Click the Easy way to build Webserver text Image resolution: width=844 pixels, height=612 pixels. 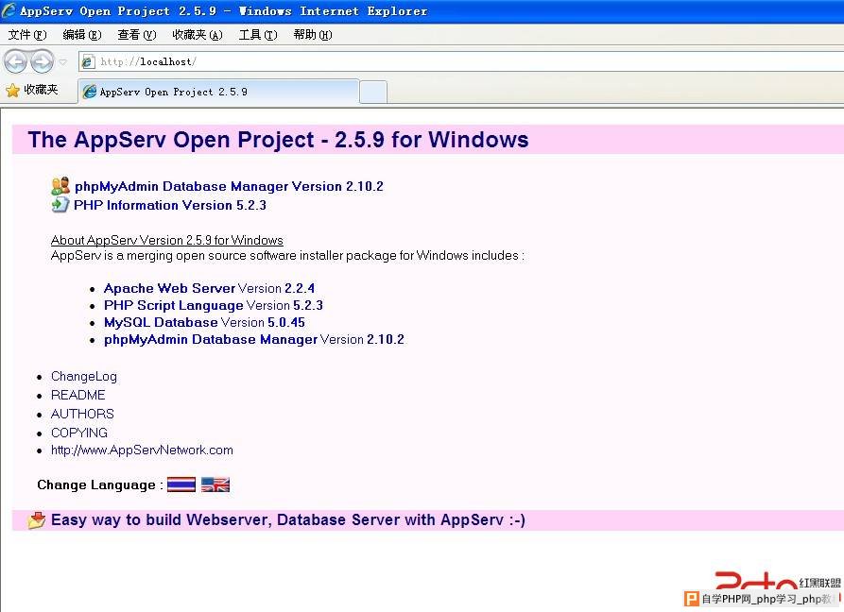click(x=288, y=520)
